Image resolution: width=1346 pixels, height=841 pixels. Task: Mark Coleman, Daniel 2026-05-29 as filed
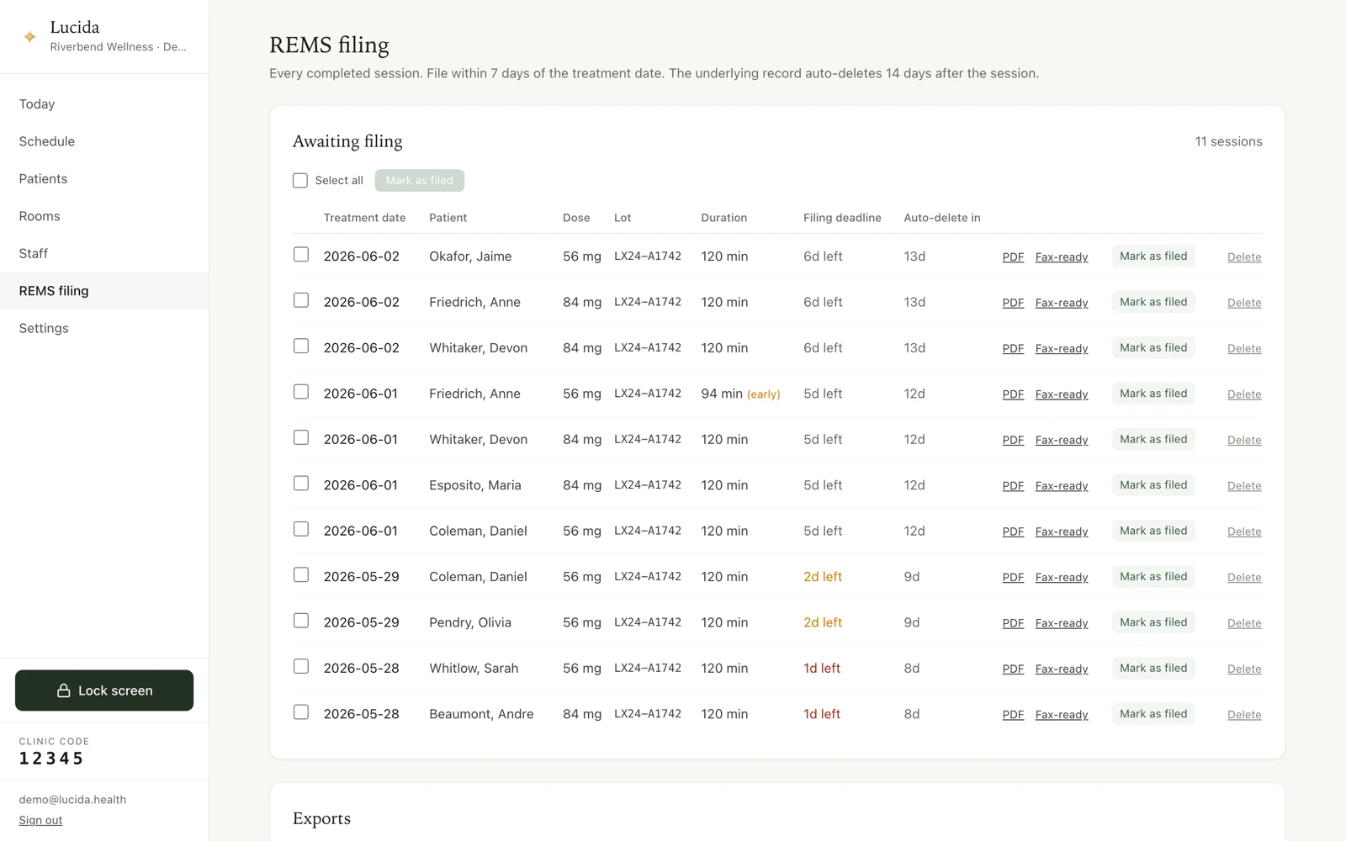tap(1153, 577)
